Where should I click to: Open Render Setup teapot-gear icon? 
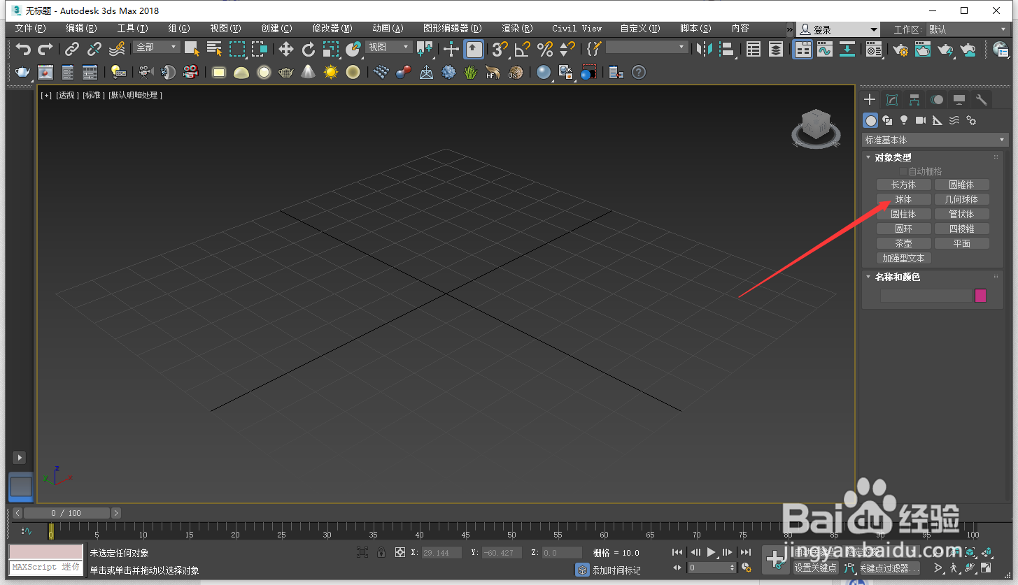900,49
